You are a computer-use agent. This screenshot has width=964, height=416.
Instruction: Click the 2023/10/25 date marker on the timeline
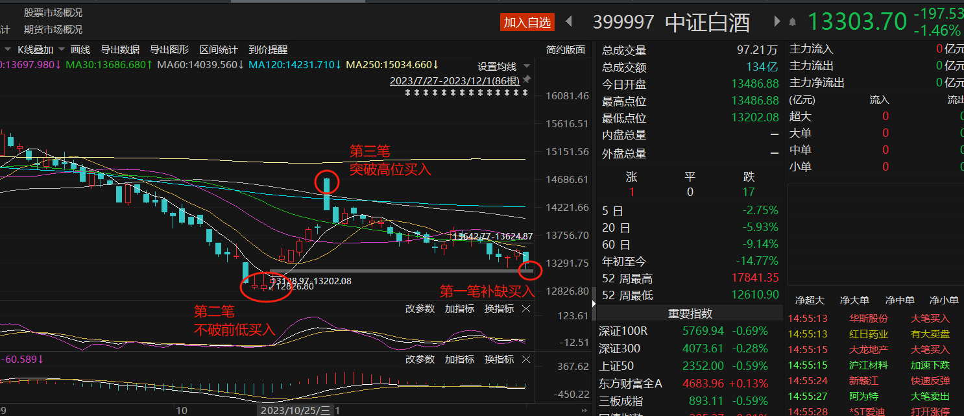pos(296,410)
